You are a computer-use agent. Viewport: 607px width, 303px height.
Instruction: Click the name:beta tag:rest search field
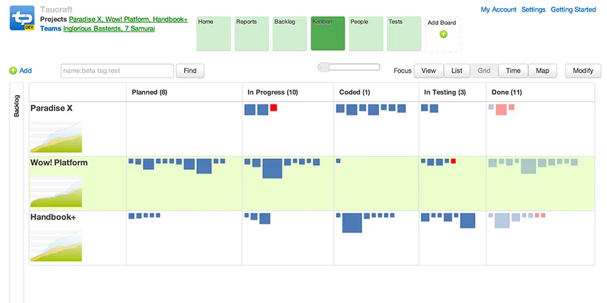117,71
